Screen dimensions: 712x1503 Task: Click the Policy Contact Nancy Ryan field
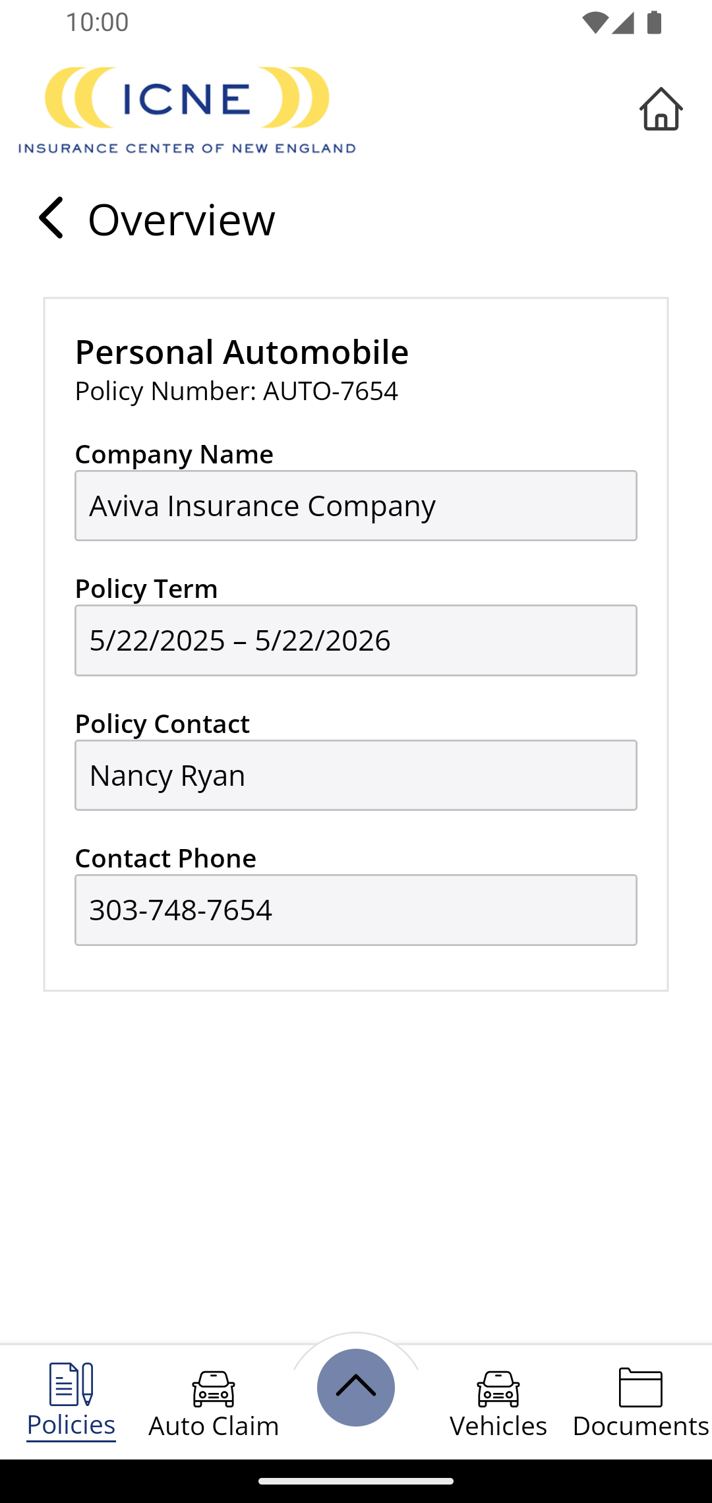(x=356, y=775)
